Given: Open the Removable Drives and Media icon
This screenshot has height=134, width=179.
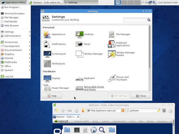Looking at the screenshot, I should tap(80, 88).
